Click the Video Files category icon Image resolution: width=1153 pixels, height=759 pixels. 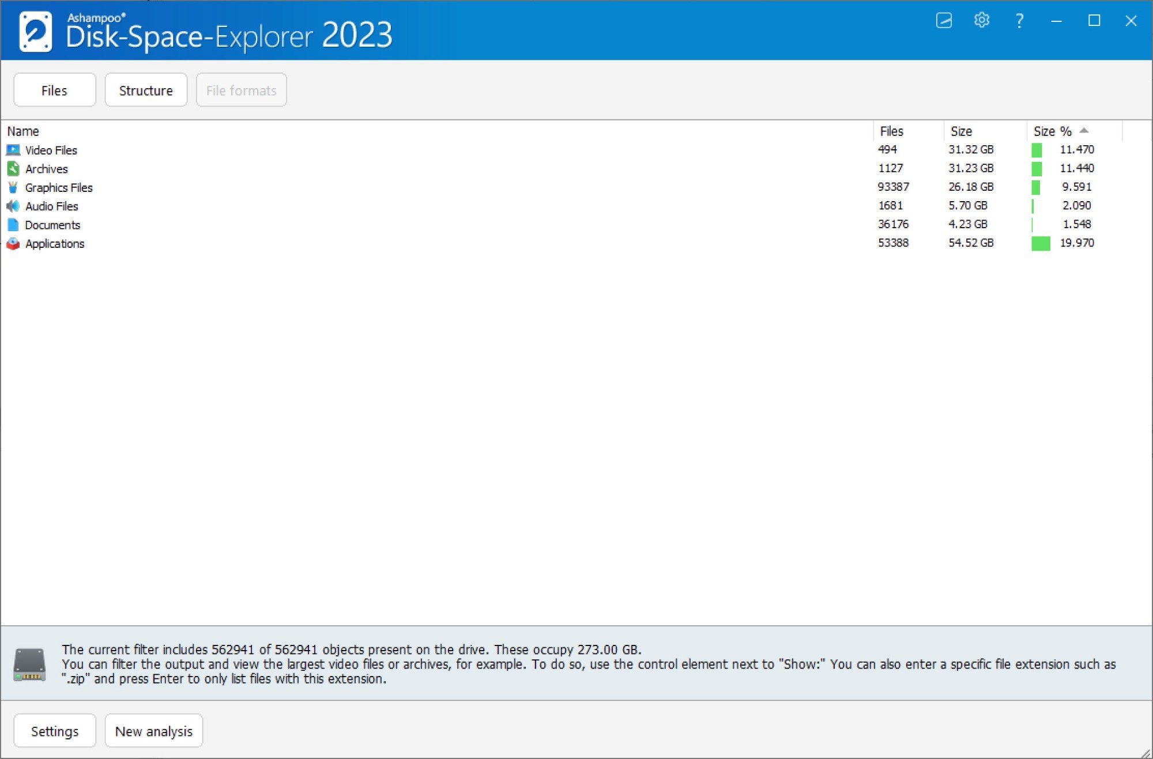13,150
